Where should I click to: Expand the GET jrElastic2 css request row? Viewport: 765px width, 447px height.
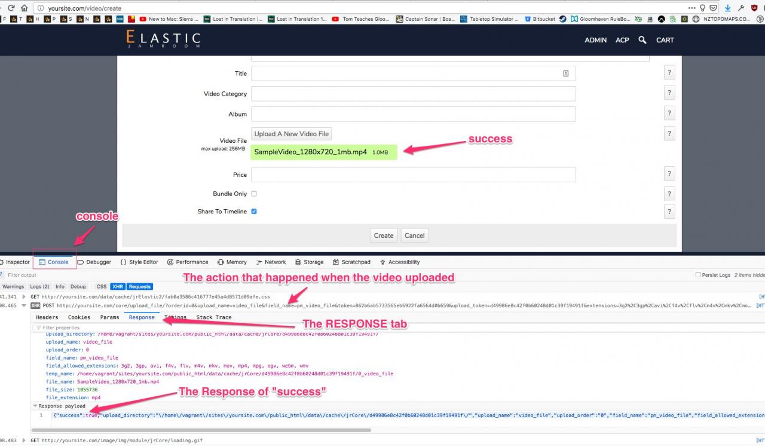pos(25,296)
